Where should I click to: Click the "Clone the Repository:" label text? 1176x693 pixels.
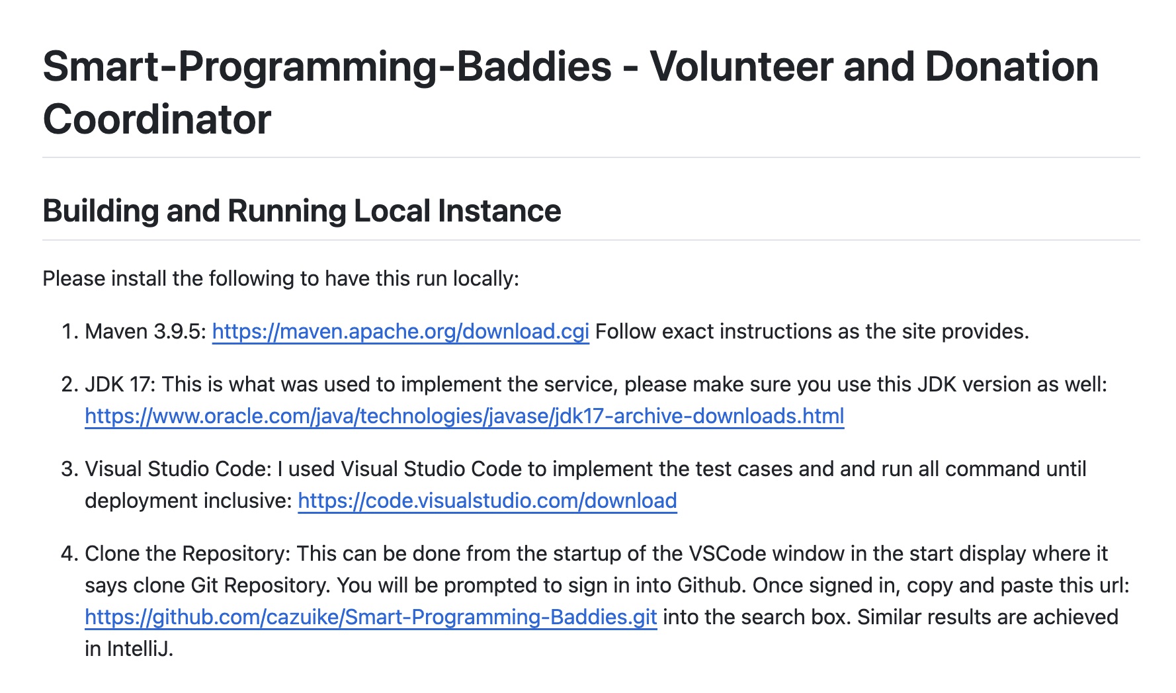coord(187,553)
